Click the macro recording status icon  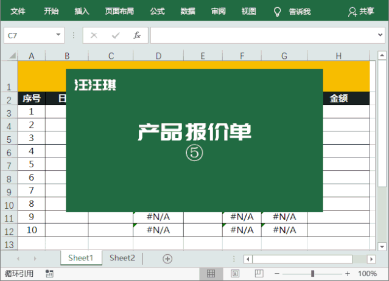click(x=49, y=274)
